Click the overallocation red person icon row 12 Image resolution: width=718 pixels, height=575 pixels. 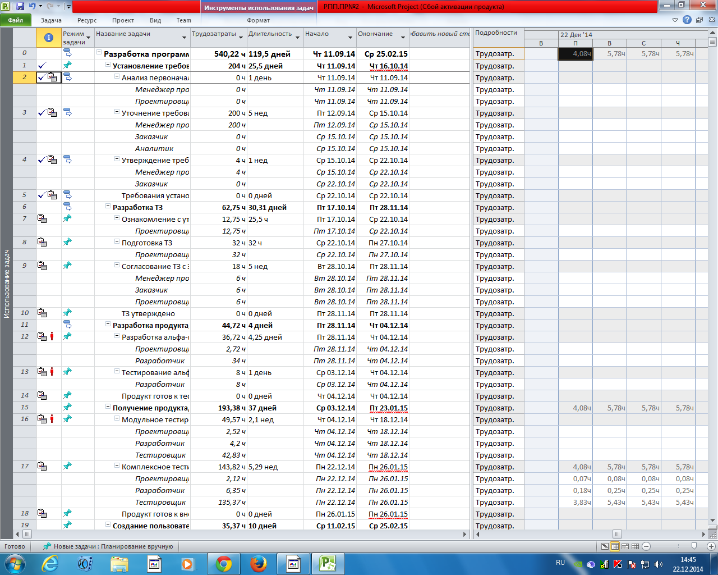[x=52, y=336]
